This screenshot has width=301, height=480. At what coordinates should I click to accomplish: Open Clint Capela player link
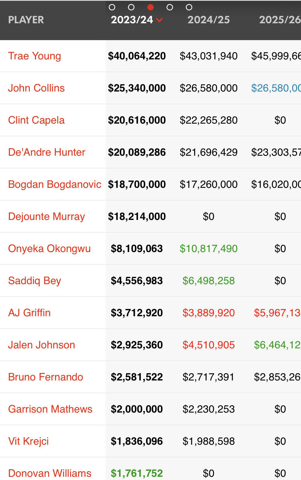pyautogui.click(x=37, y=120)
